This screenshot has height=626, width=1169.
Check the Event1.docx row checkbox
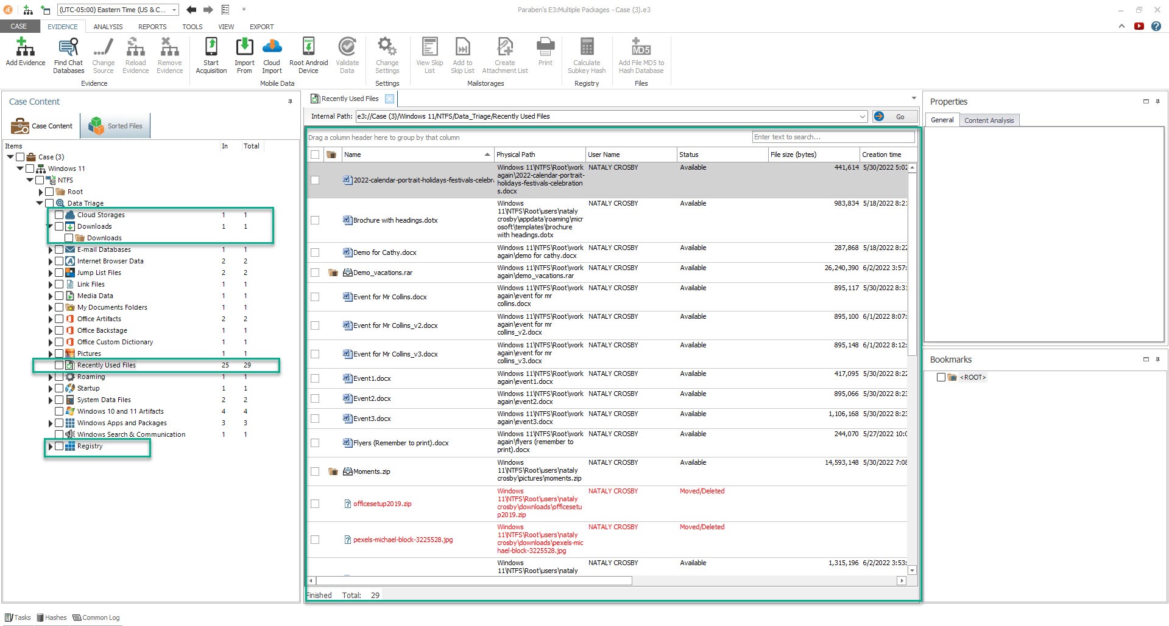tap(315, 378)
